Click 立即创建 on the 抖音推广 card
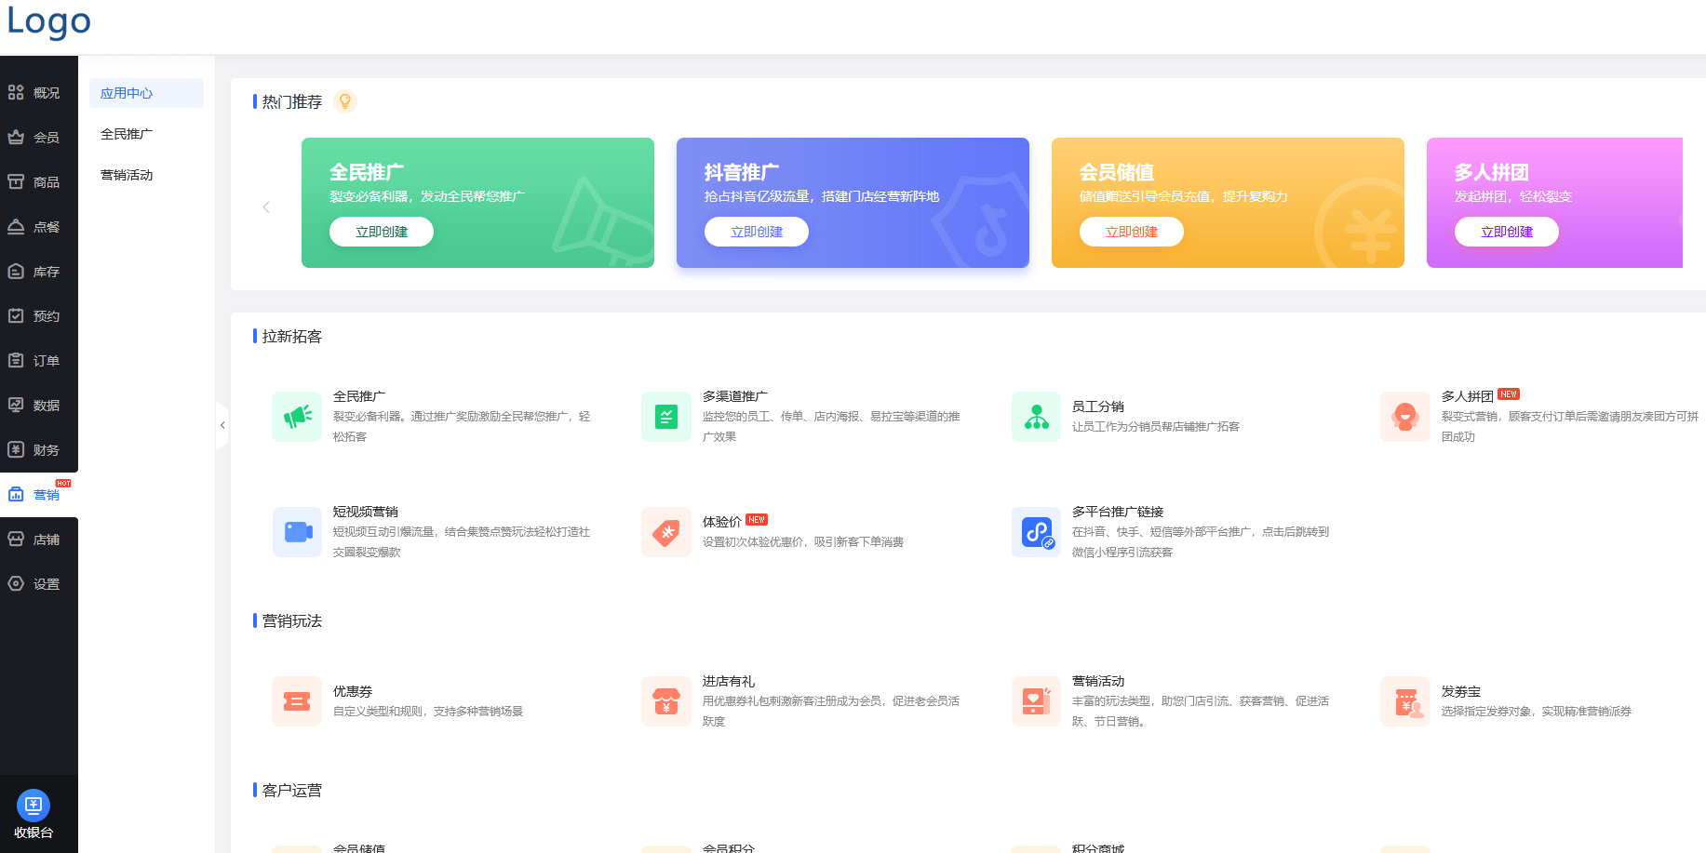 coord(756,232)
